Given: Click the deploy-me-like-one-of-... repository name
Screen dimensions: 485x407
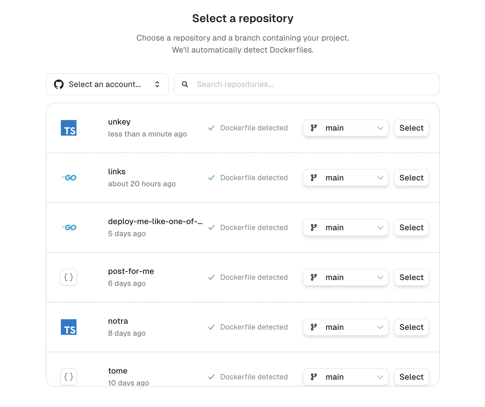Looking at the screenshot, I should coord(155,221).
